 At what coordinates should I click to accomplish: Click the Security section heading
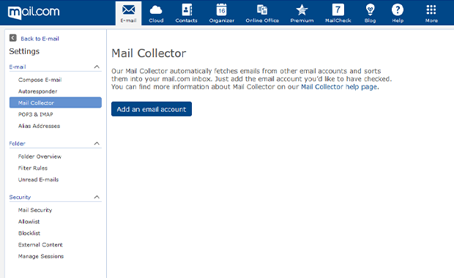tap(20, 197)
